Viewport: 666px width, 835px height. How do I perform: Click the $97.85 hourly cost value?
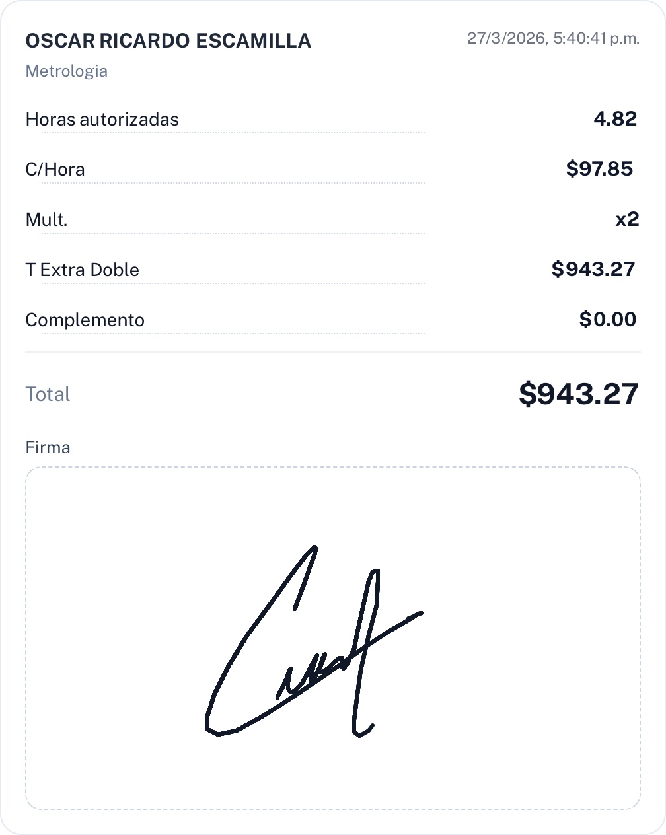click(599, 169)
